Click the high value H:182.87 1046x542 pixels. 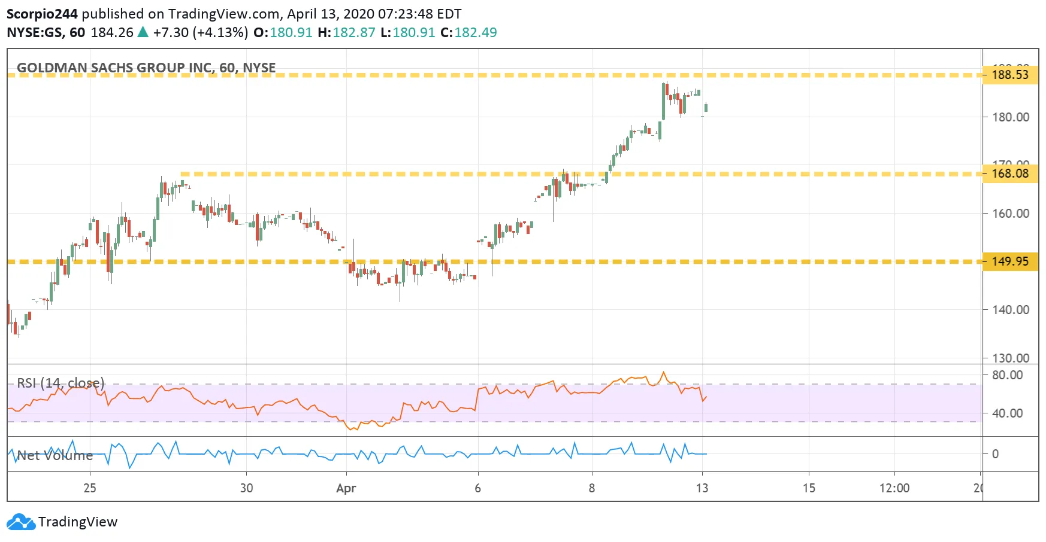click(x=346, y=32)
